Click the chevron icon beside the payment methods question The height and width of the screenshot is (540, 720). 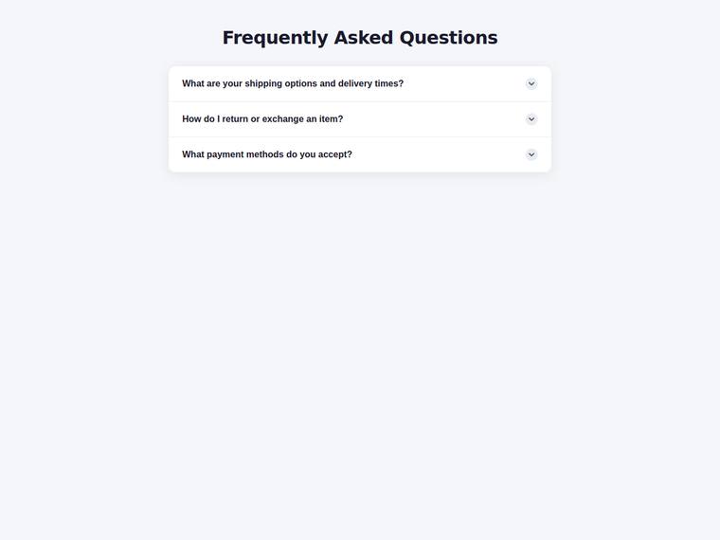531,154
